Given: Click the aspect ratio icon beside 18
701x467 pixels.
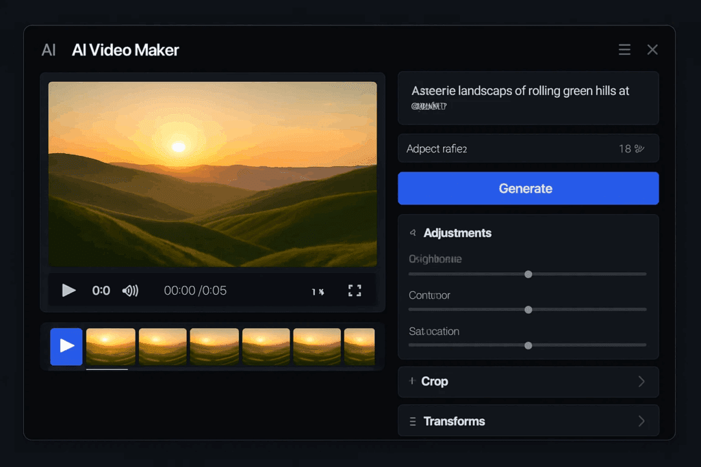Looking at the screenshot, I should 638,148.
